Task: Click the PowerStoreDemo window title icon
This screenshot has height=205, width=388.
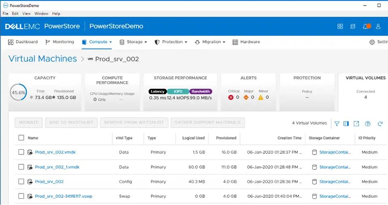Action: tap(5, 5)
